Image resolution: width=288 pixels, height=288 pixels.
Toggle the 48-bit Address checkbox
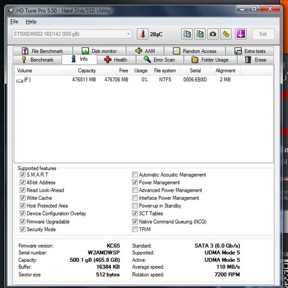(x=22, y=182)
